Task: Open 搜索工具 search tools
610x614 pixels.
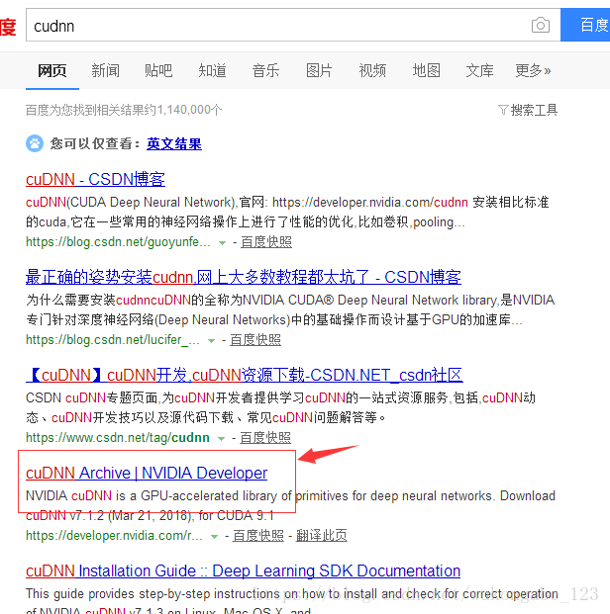Action: (534, 110)
